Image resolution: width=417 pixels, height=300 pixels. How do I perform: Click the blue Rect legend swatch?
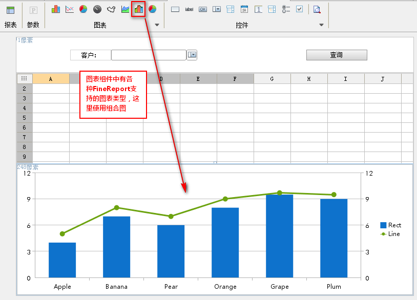[x=383, y=225]
